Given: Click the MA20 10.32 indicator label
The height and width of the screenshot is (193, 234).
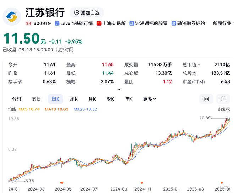Looking at the screenshot, I should pyautogui.click(x=85, y=109).
